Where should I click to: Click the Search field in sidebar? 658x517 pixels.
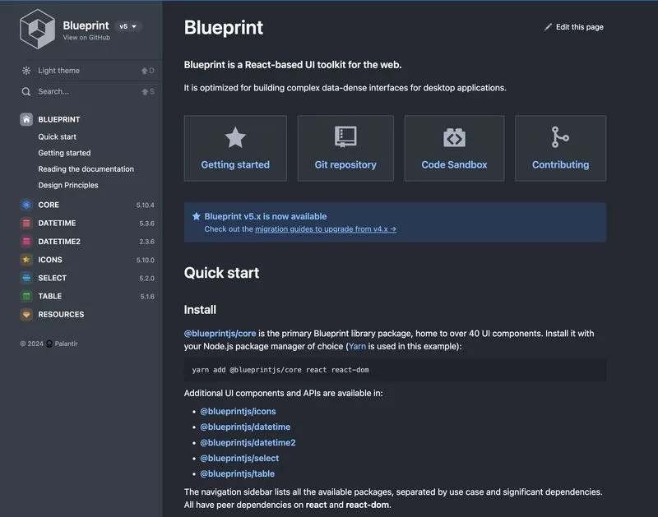[88, 91]
